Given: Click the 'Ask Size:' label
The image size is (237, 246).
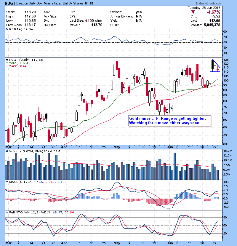Looking at the screenshot, I should 50,16.
